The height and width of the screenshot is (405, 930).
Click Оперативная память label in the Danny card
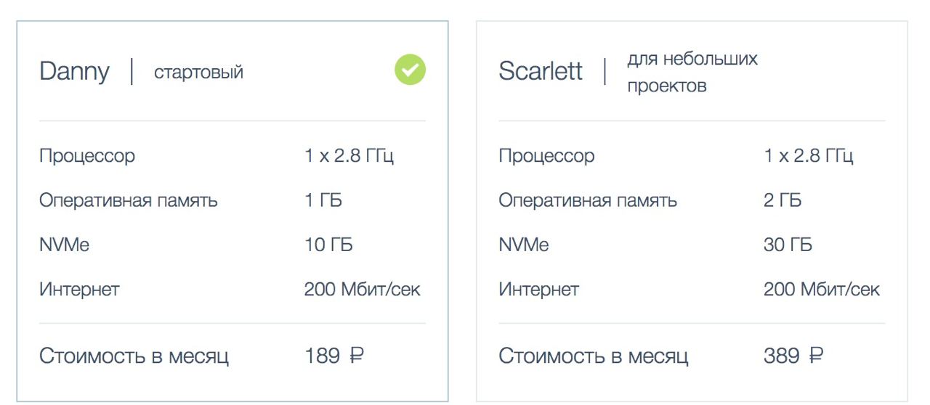(129, 200)
